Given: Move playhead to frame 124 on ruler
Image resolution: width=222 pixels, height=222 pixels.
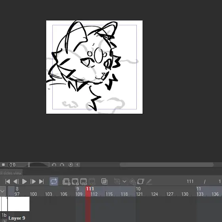Looking at the screenshot, I should [155, 194].
